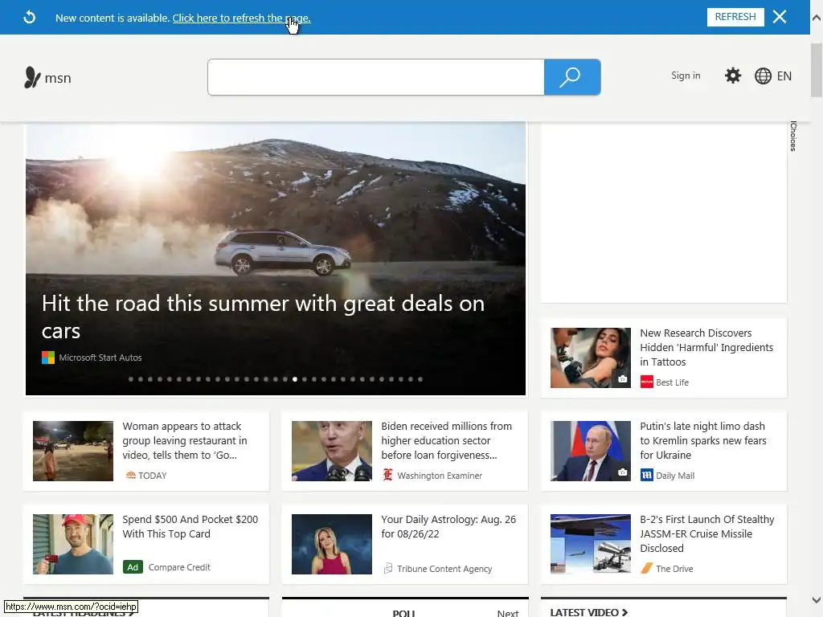Click Sign in link

pyautogui.click(x=686, y=76)
